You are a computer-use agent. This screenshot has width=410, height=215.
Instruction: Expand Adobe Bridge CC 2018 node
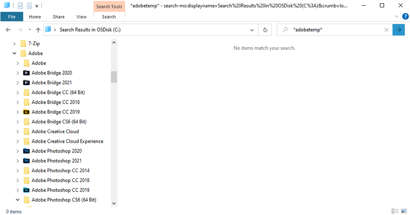click(x=18, y=102)
